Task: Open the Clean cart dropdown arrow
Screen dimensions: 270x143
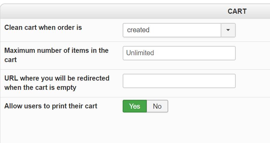Action: (x=228, y=30)
